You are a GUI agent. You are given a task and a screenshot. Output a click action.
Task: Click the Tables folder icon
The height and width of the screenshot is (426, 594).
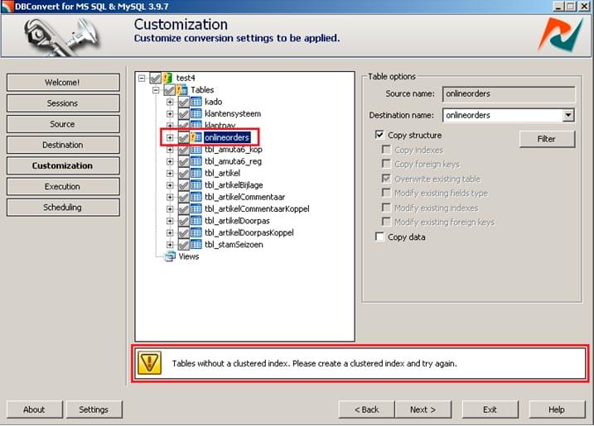tap(181, 89)
